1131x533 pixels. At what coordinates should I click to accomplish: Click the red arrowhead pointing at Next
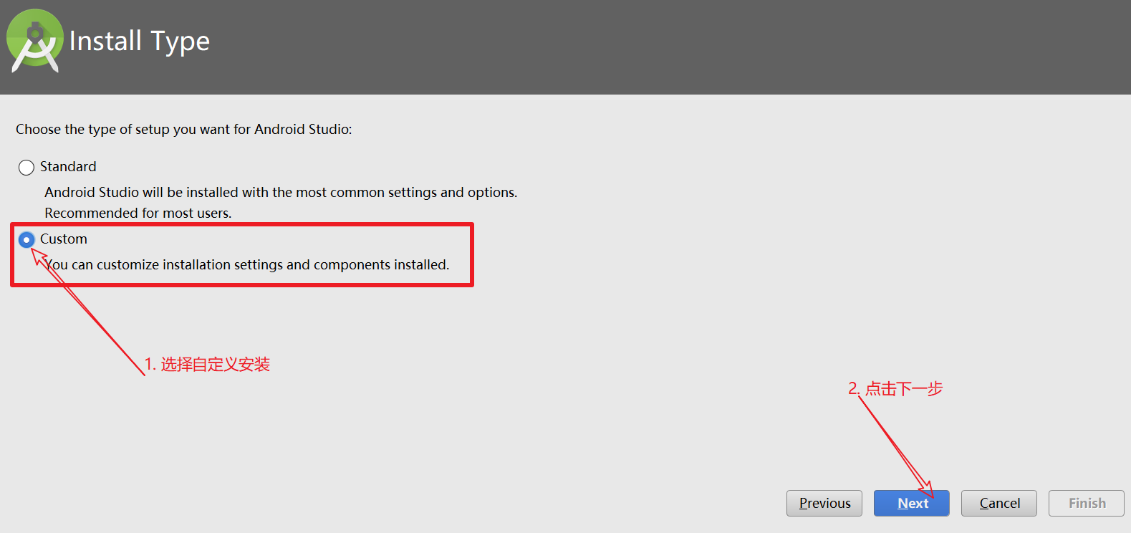click(926, 489)
